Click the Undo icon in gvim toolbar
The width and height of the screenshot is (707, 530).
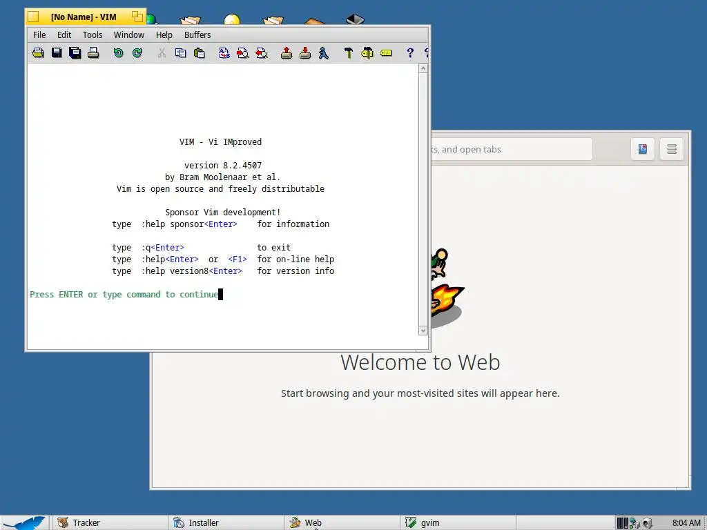click(118, 52)
